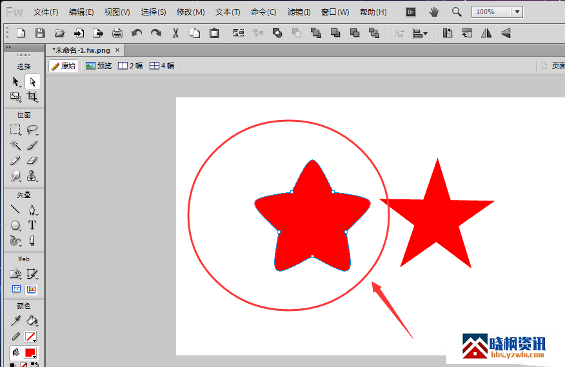Screen dimensions: 565x367
Task: Select the Pencil tool
Action: (x=15, y=161)
